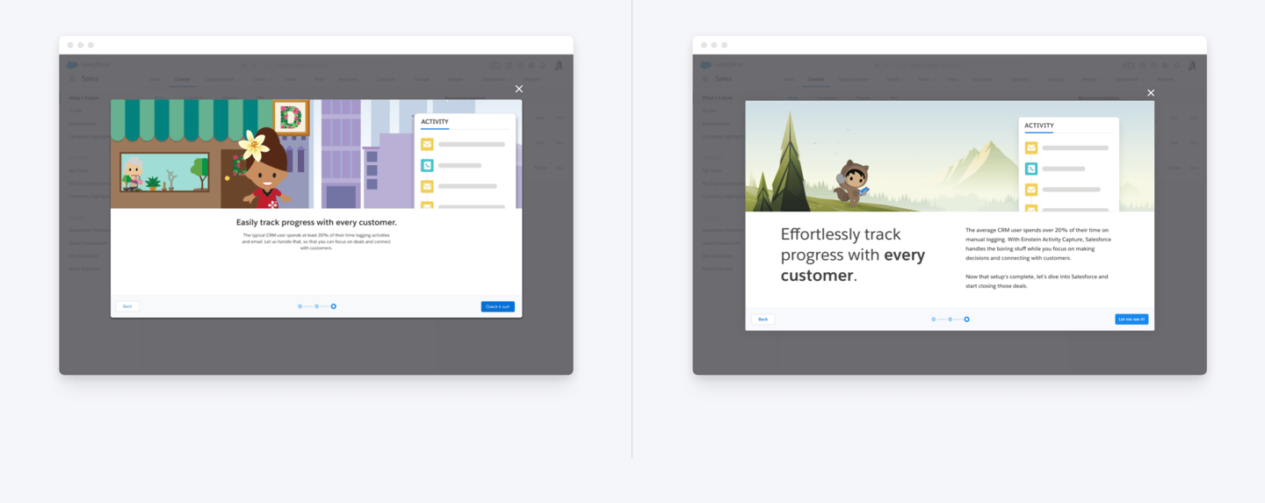Click Back in the 'Easily track progress' dialog

click(127, 306)
